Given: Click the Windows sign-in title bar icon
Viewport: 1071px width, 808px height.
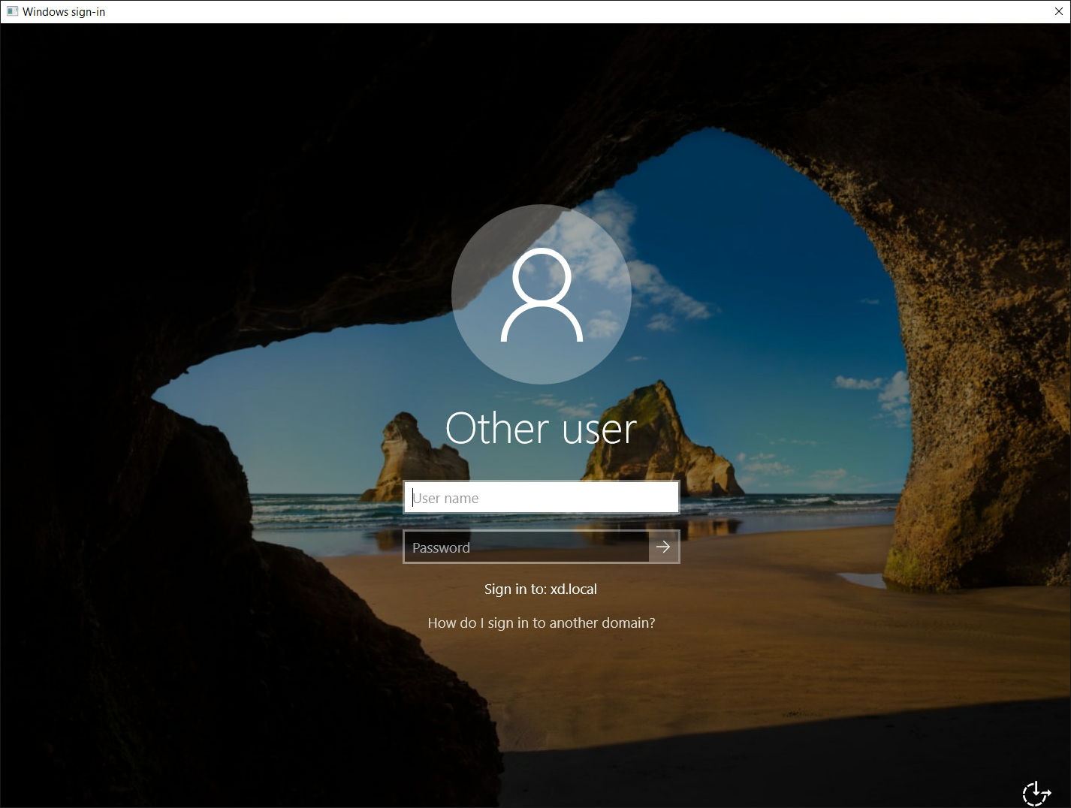Looking at the screenshot, I should [x=12, y=11].
